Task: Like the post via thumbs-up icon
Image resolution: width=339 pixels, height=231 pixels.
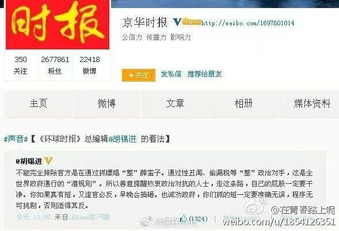Action: pos(184,218)
